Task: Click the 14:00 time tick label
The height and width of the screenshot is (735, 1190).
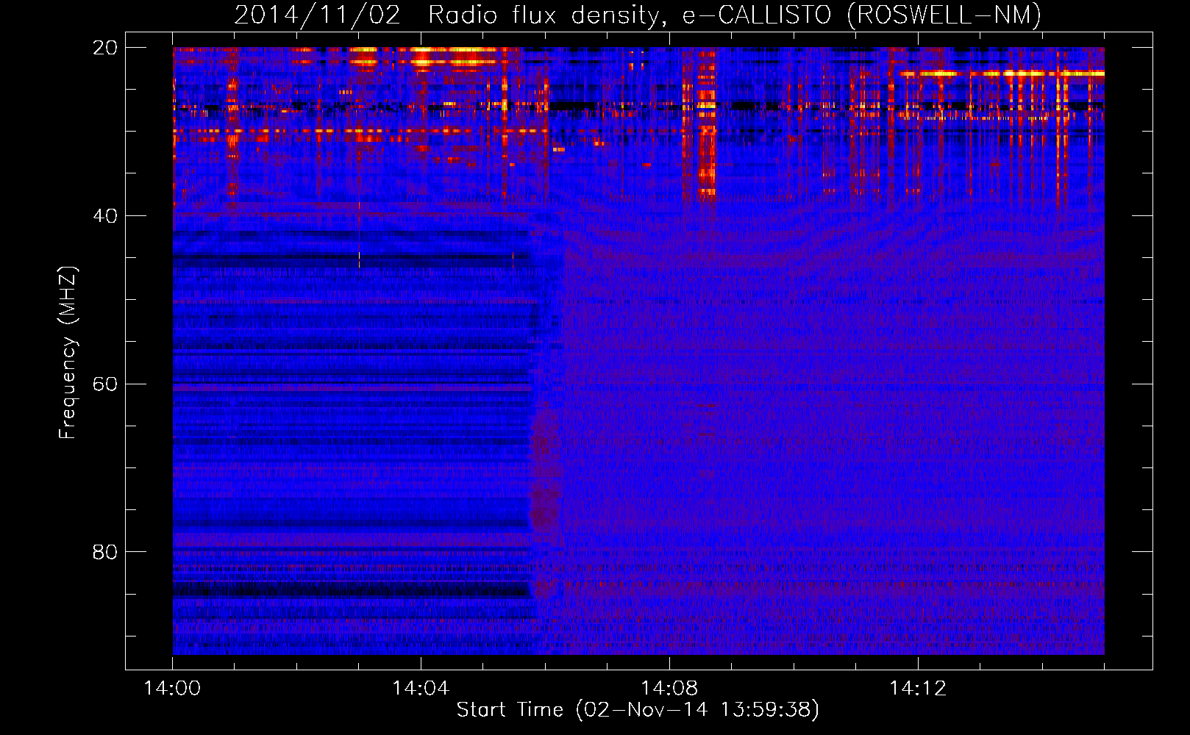Action: pos(172,689)
